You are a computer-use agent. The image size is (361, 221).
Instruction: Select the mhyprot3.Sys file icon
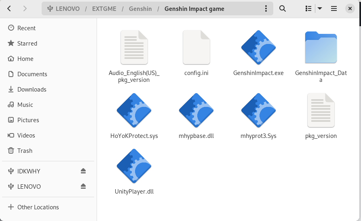tap(259, 110)
